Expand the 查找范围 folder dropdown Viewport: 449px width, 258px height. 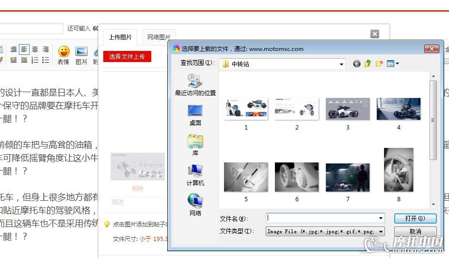pyautogui.click(x=342, y=64)
